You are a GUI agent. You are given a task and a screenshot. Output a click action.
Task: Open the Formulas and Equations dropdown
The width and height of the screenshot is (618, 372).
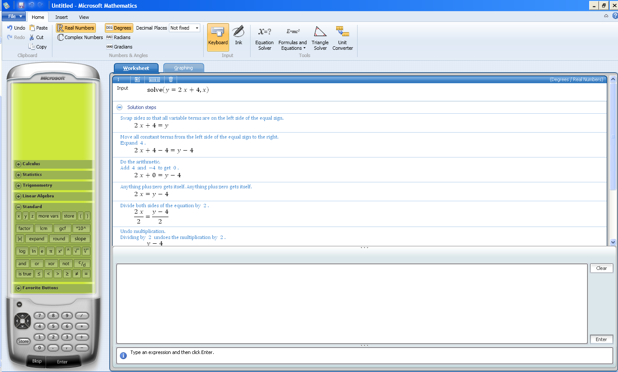pos(292,38)
